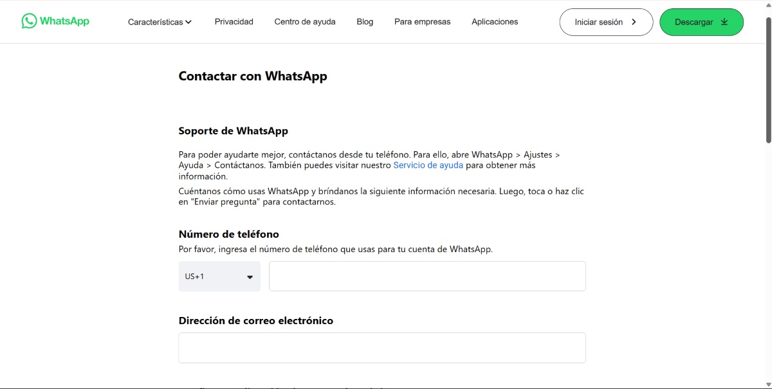The height and width of the screenshot is (389, 772).
Task: Click the Soporte de WhatsApp heading
Action: pos(234,131)
